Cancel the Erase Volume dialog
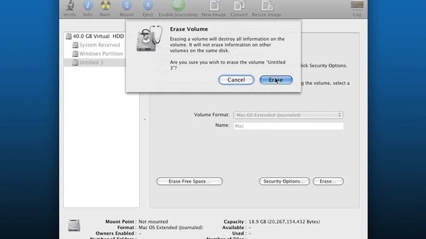 click(x=236, y=80)
